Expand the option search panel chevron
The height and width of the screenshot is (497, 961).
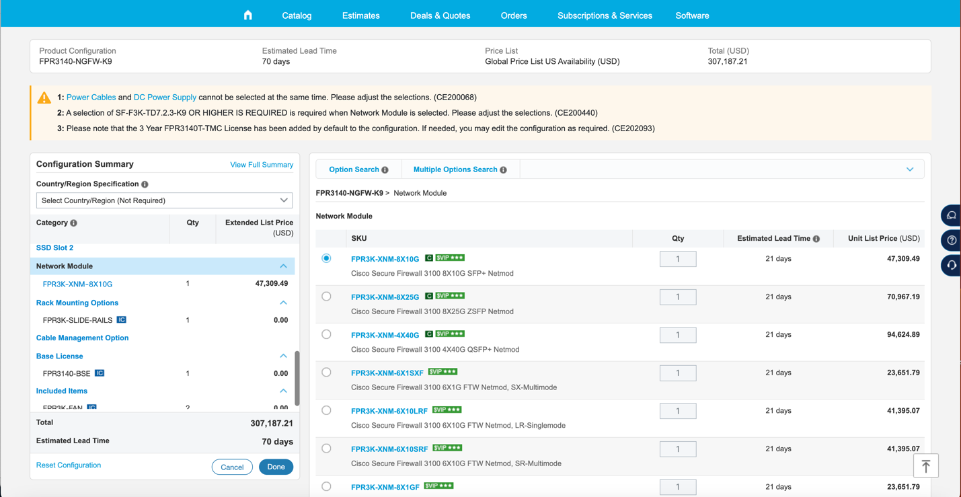point(909,169)
